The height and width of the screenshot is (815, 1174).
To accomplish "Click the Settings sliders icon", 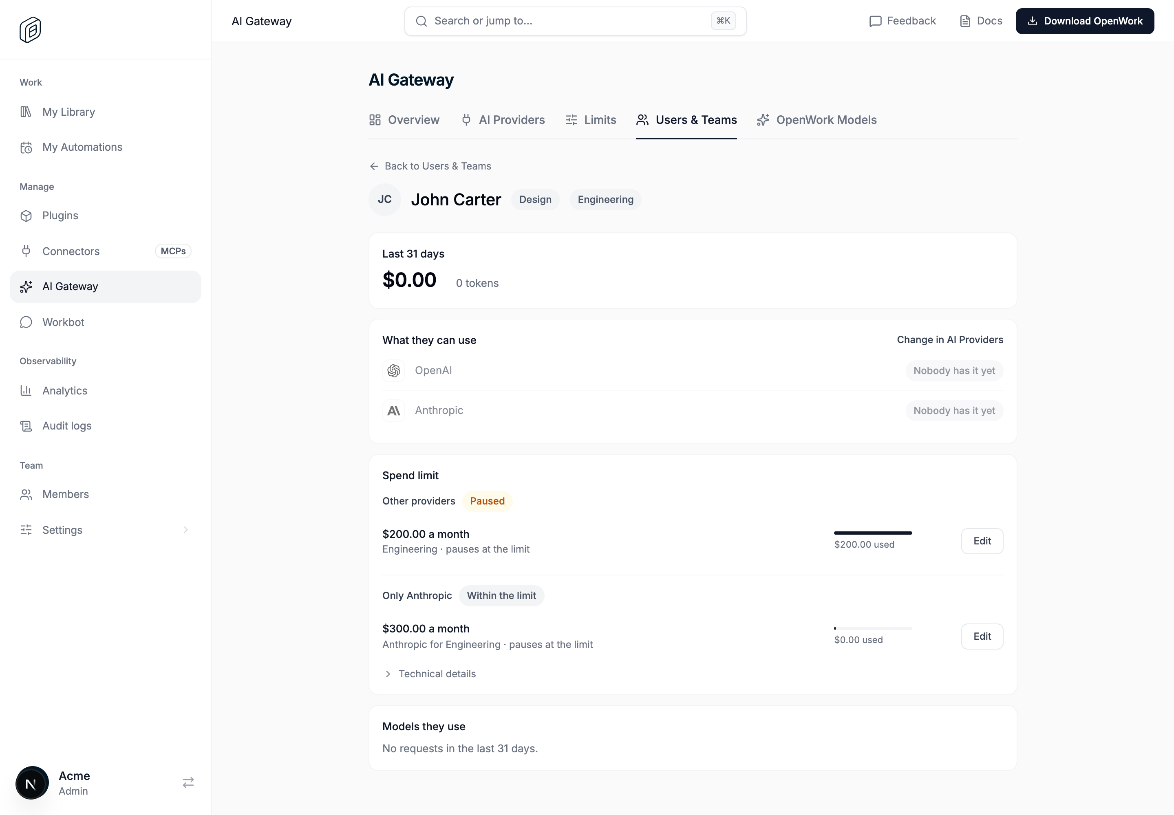I will tap(26, 530).
